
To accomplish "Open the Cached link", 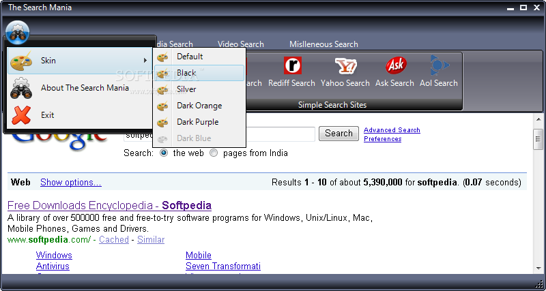I will point(114,239).
